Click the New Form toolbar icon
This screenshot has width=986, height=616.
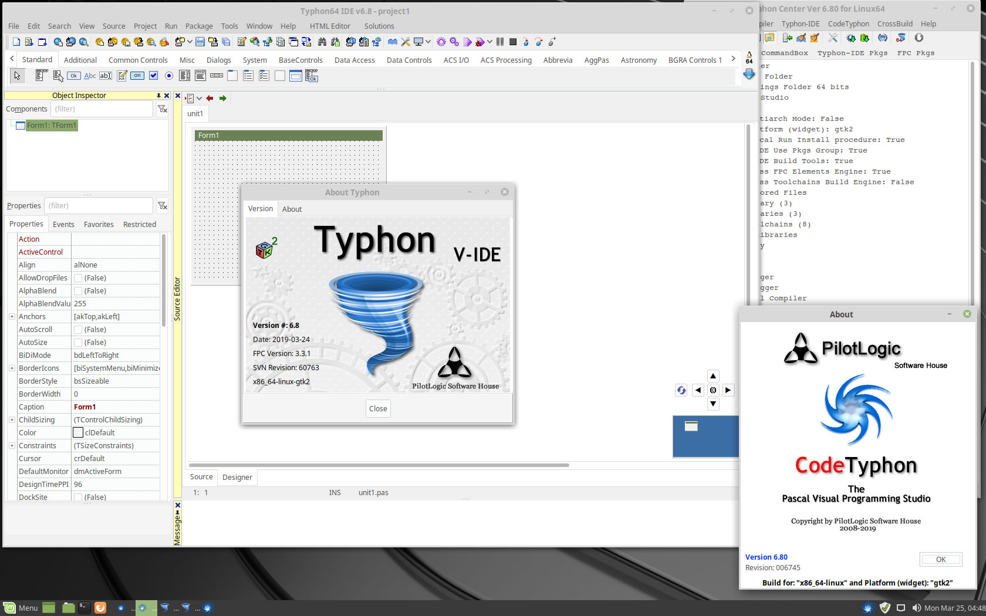point(42,42)
